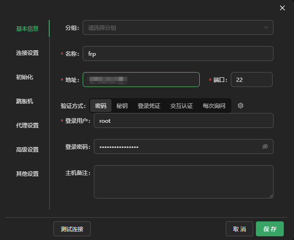Toggle password visibility eye icon
Viewport: 294px width, 240px height.
(x=265, y=147)
